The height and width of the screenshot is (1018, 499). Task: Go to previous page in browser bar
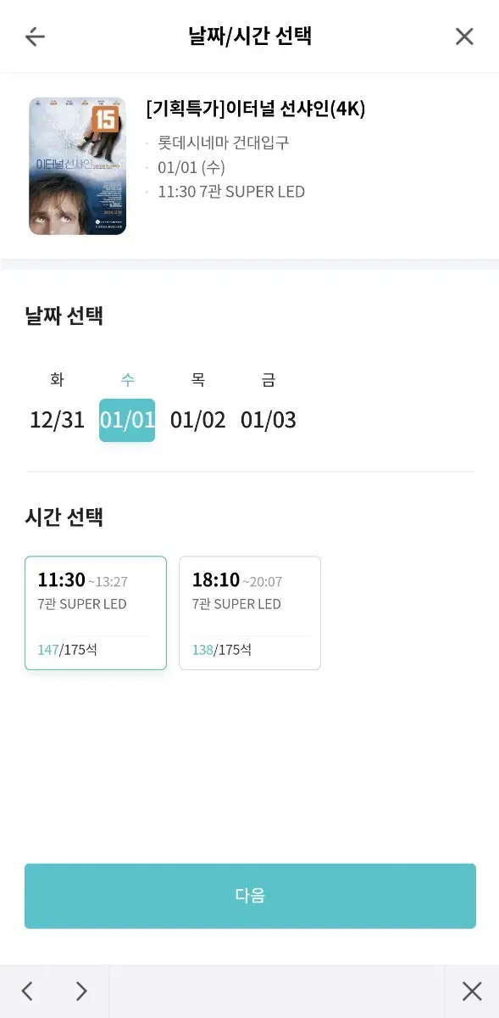[x=27, y=991]
